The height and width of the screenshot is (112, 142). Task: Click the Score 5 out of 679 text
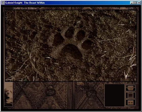point(123,8)
